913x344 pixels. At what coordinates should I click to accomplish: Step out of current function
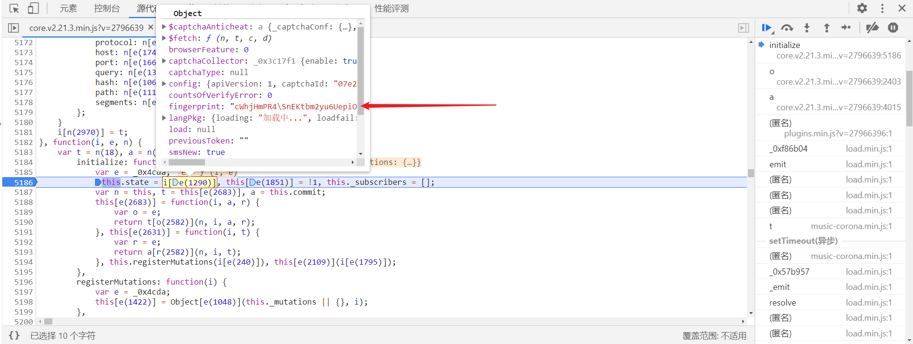pos(826,28)
